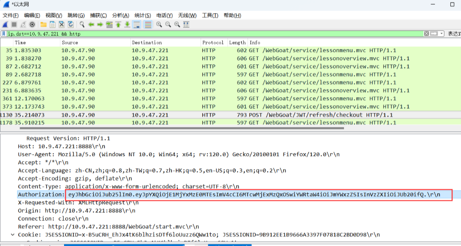Viewport: 461px width, 246px height.
Task: Go back to previous packet
Action: 91,25
